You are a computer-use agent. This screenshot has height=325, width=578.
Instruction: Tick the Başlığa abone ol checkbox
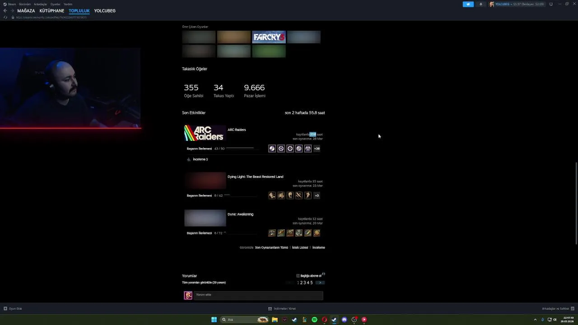(298, 276)
